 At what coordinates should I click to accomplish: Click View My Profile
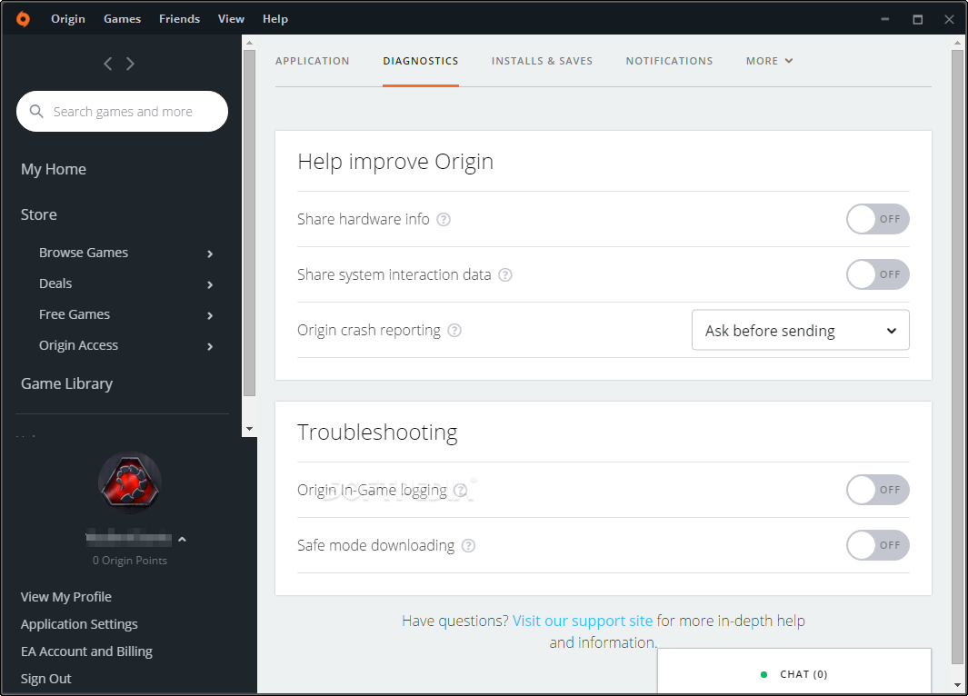66,597
